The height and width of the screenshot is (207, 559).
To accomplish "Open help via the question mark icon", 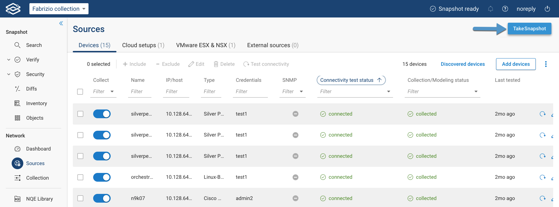I will [x=505, y=9].
